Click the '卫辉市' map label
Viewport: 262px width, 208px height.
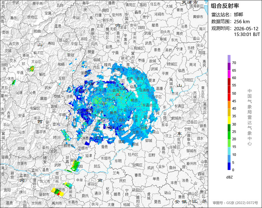click(83, 148)
